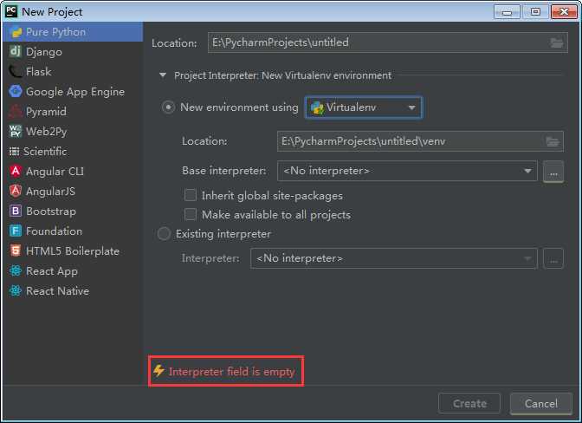The image size is (582, 423).
Task: Click the Scientific project type icon
Action: [14, 151]
